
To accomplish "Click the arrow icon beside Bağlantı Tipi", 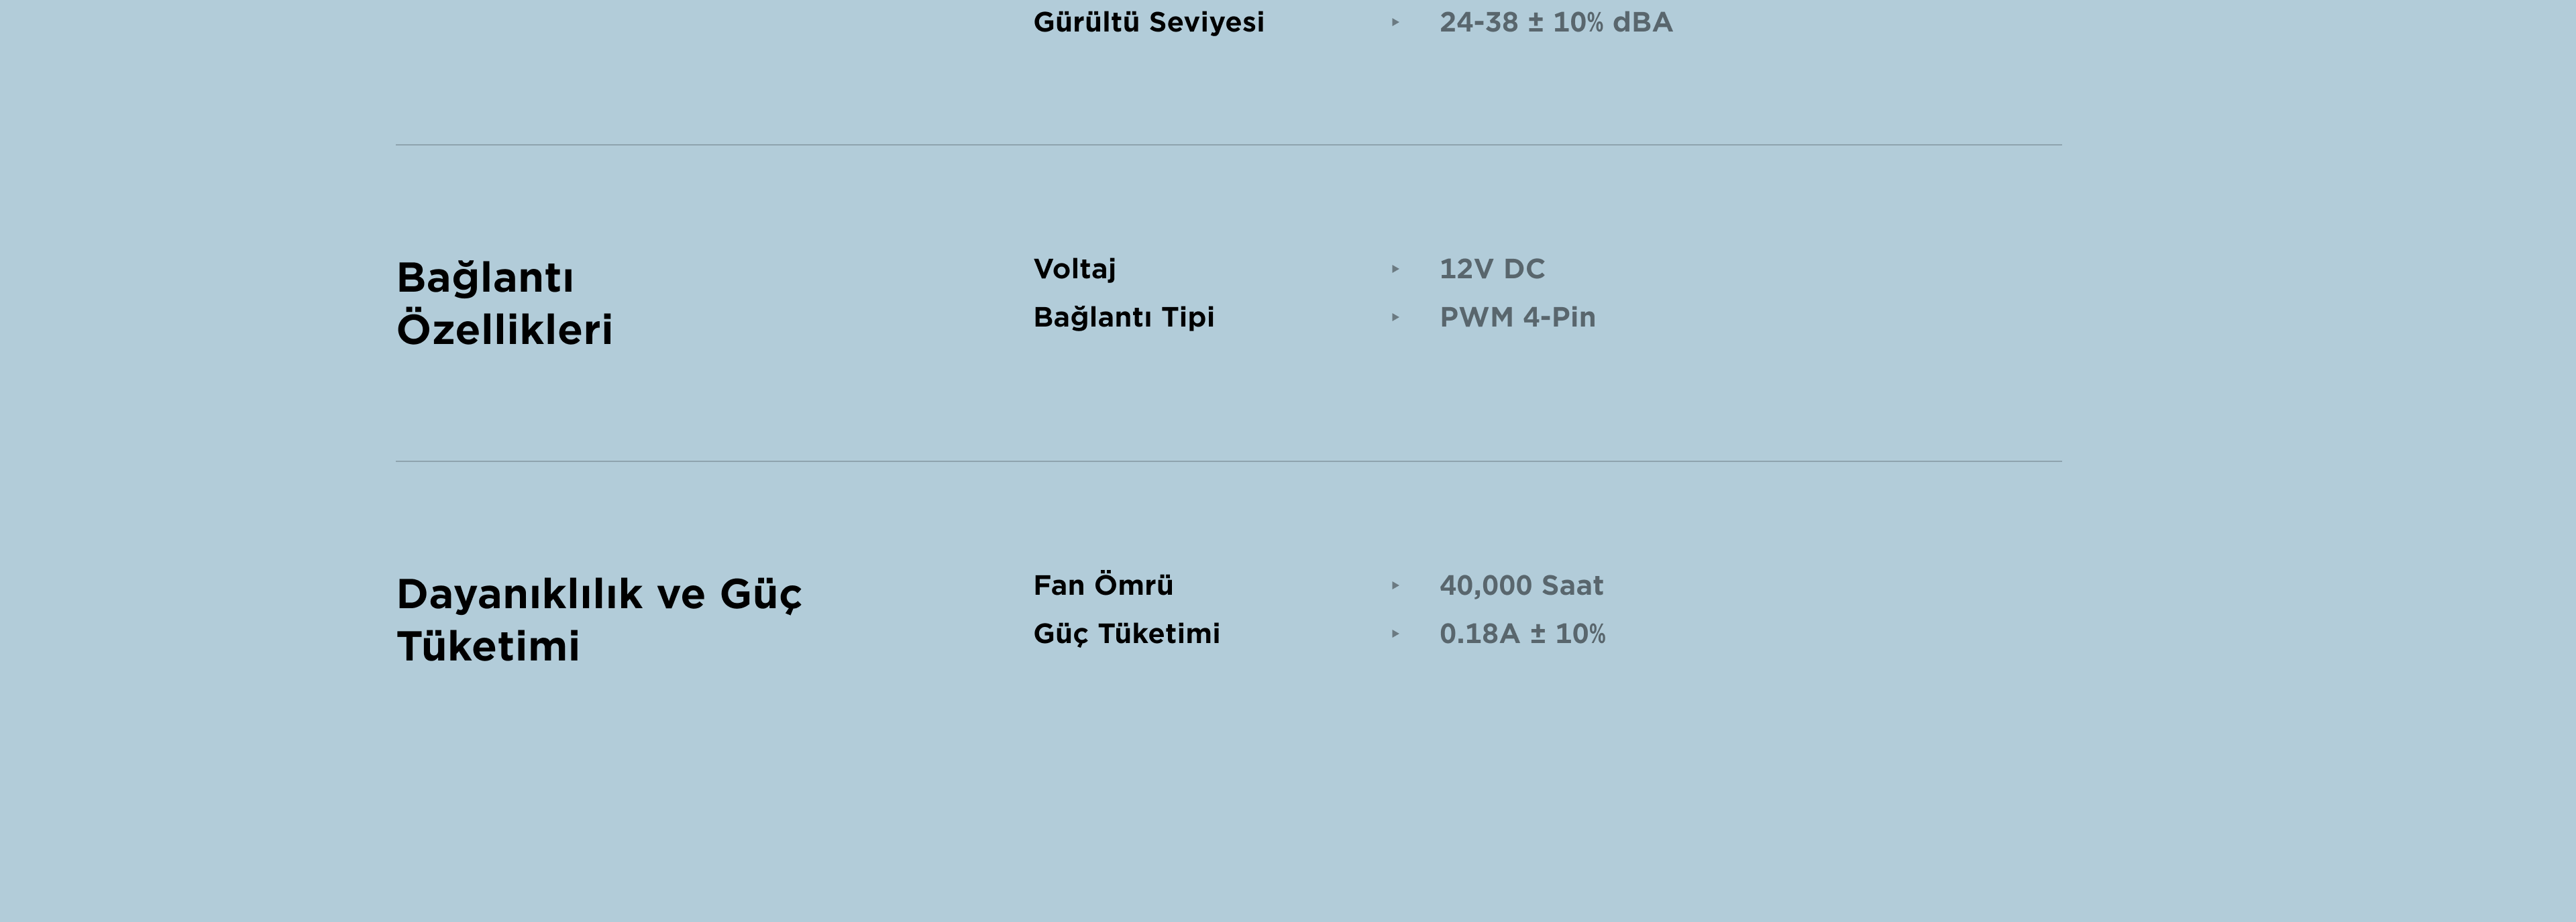I will click(1395, 317).
